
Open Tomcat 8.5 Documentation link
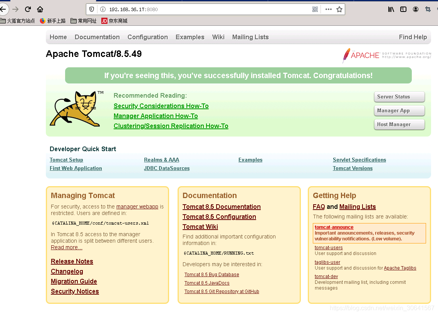click(222, 207)
